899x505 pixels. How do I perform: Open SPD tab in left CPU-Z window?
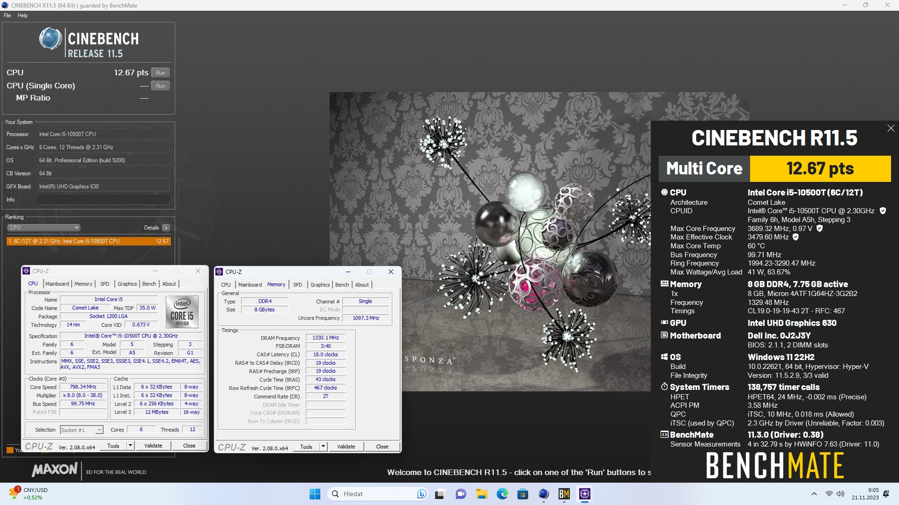click(x=105, y=284)
